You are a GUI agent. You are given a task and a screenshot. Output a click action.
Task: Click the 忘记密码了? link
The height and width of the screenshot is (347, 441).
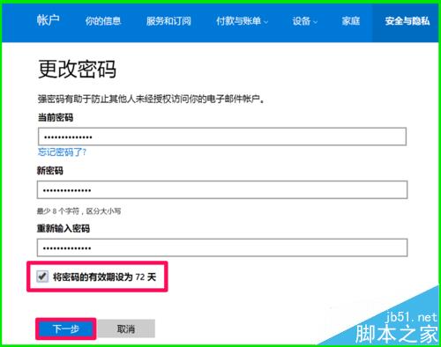[x=62, y=152]
